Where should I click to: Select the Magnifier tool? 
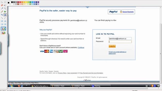pos(5,8)
